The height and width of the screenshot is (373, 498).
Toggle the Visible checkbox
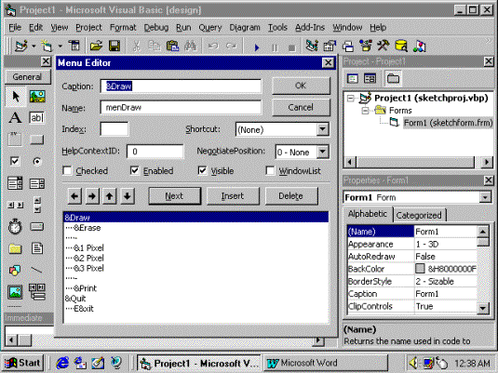coord(202,171)
